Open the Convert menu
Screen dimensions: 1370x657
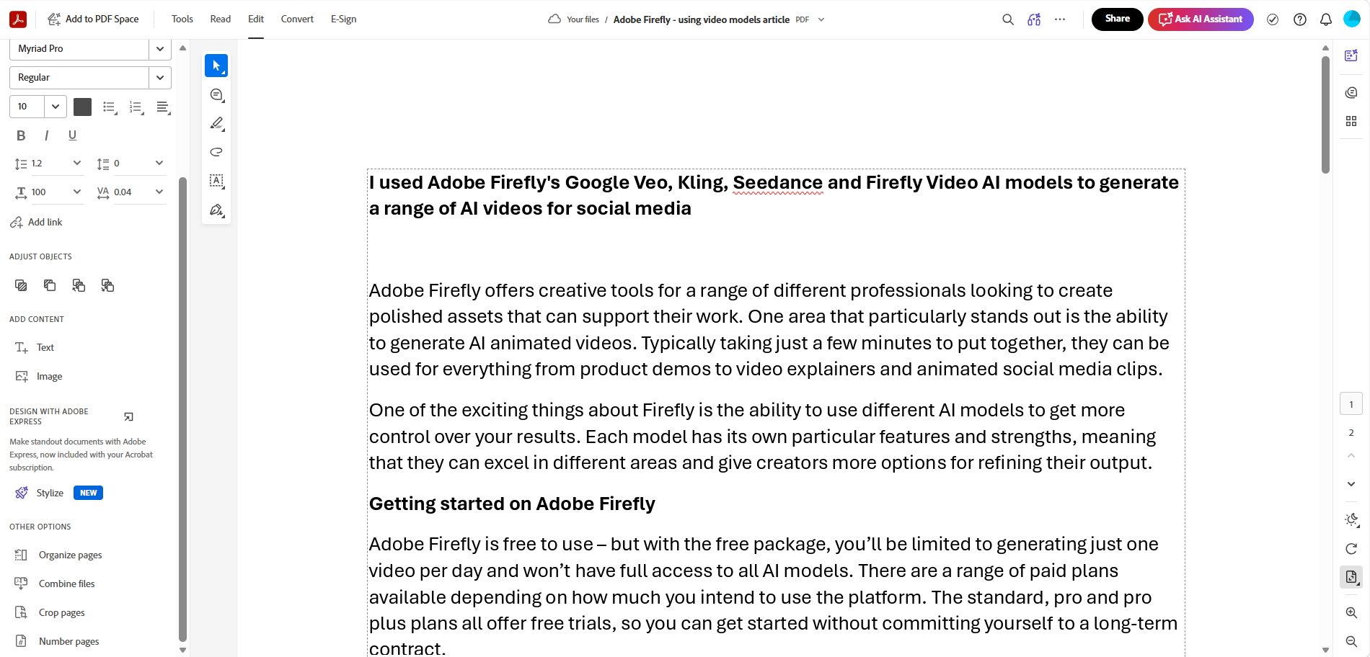[297, 19]
